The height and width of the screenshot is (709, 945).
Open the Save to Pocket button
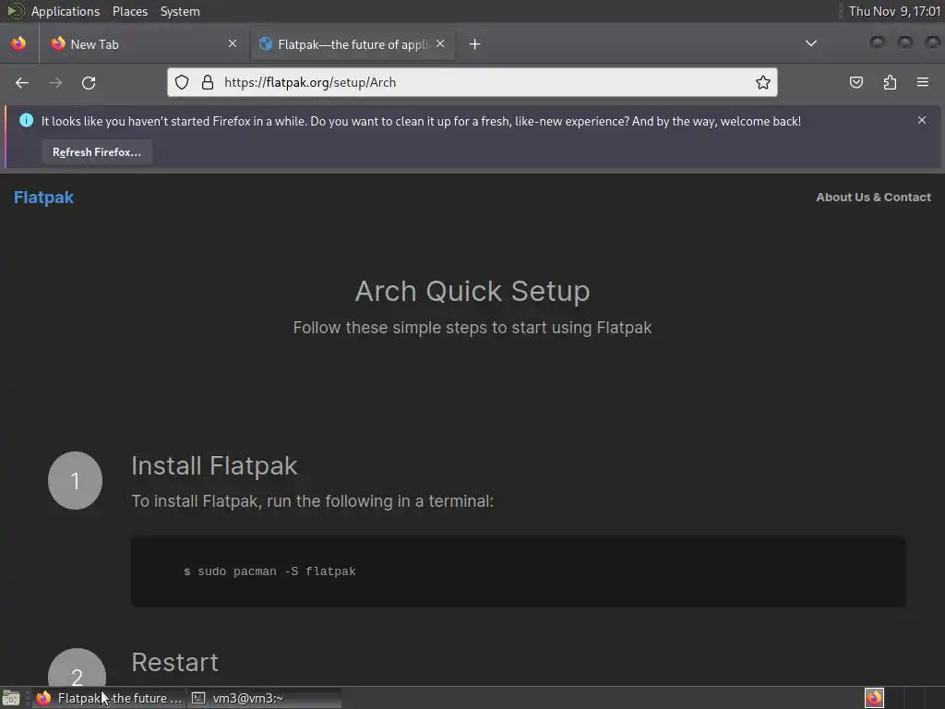(x=855, y=82)
